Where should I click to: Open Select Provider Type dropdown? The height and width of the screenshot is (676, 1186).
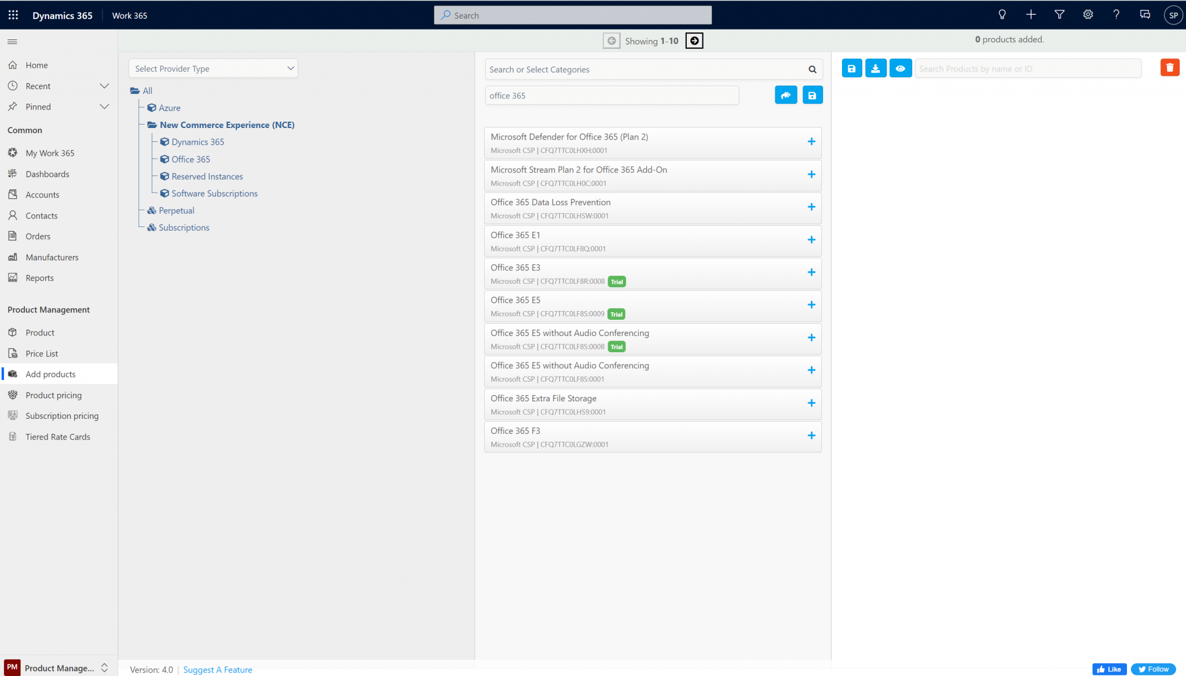[213, 68]
